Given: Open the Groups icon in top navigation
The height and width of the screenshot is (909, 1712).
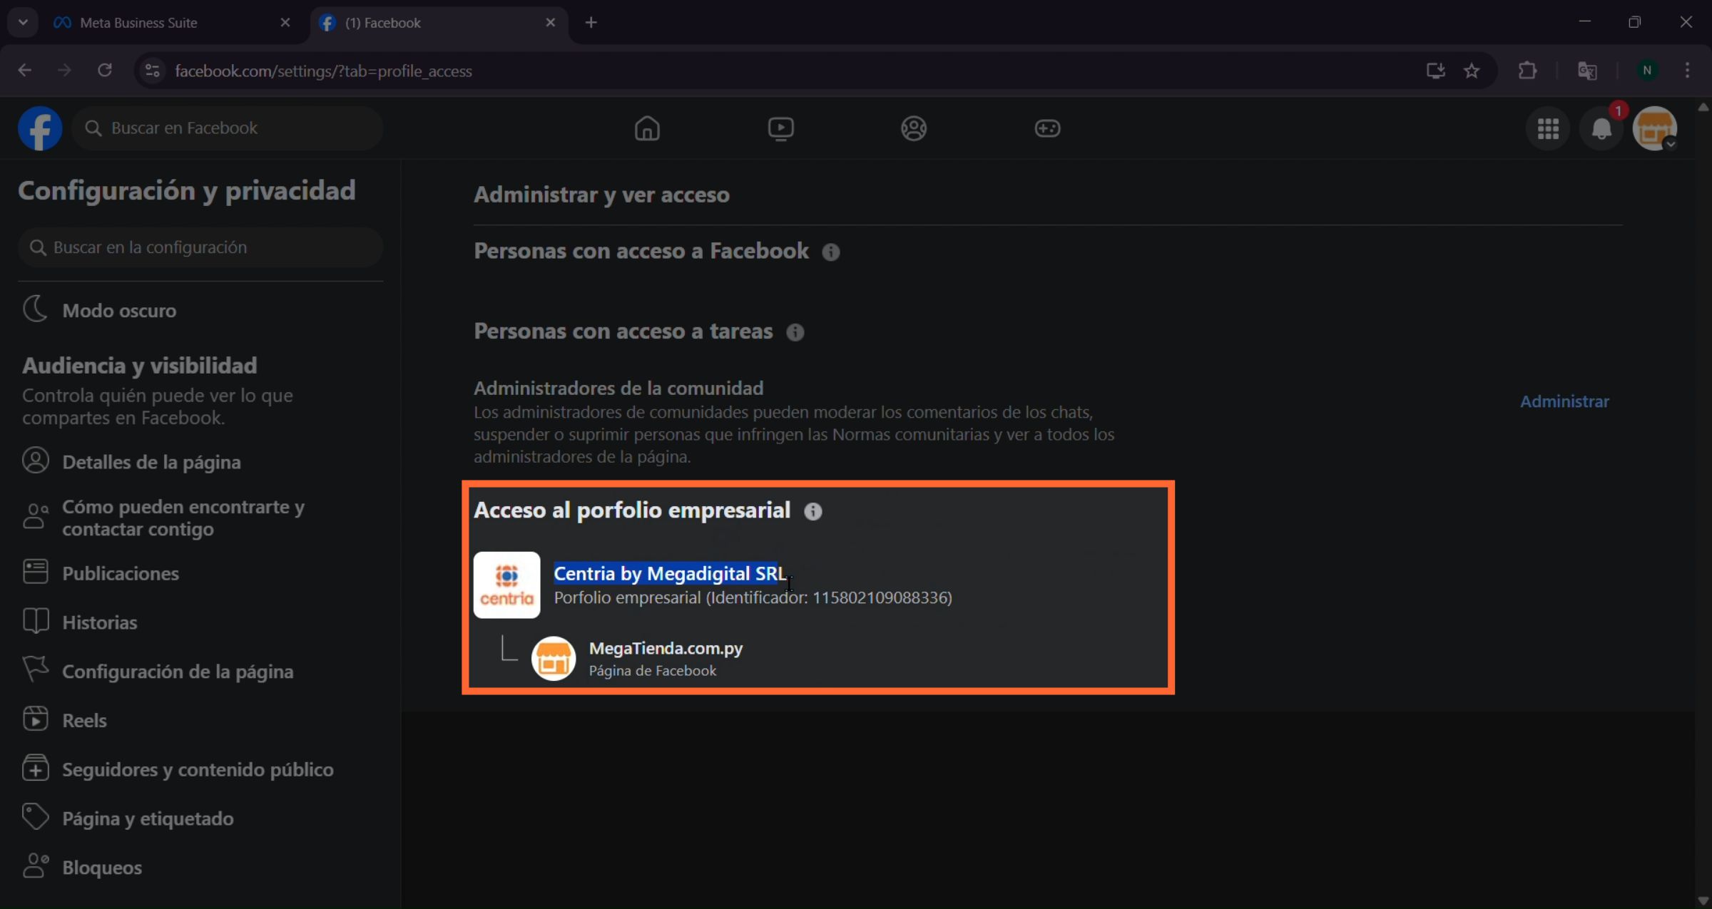Looking at the screenshot, I should pos(913,128).
